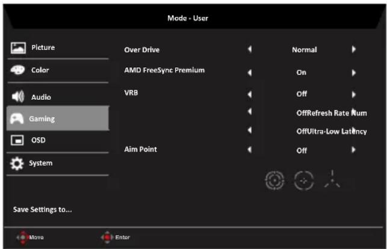Click the left arrow for VRB
This screenshot has height=249, width=387.
[x=250, y=94]
